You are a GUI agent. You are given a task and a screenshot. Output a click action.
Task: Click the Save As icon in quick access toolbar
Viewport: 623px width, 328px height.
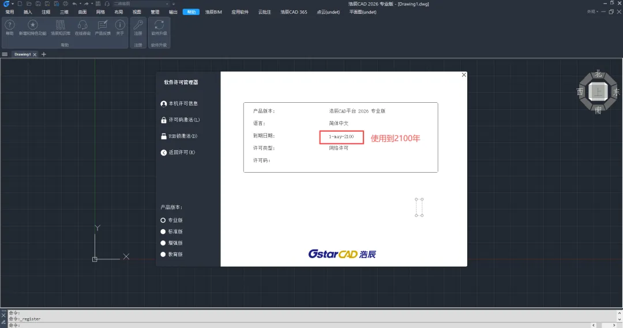[47, 3]
